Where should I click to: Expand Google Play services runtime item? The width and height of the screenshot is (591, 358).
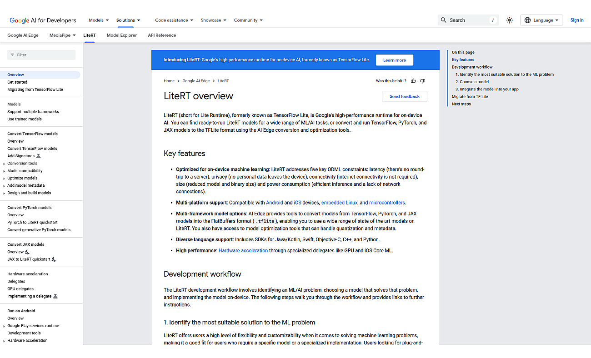4,326
